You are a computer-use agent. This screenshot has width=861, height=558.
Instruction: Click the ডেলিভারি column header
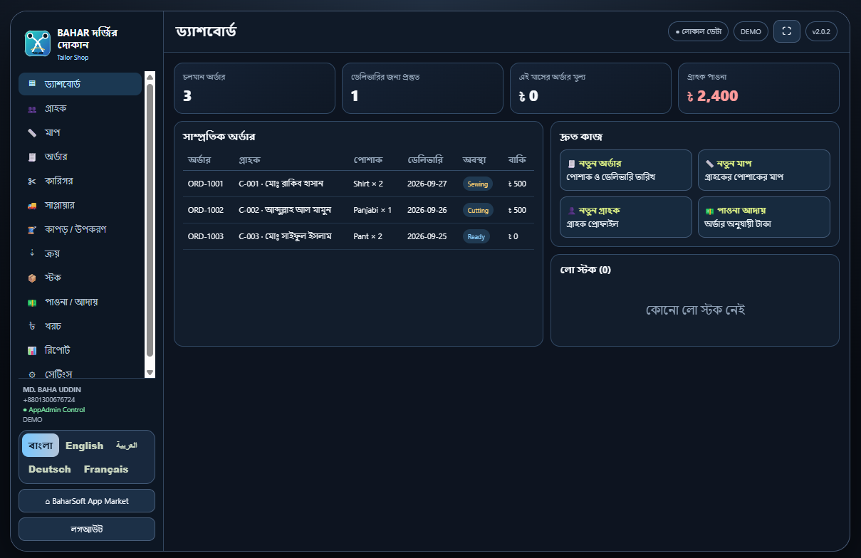click(x=425, y=160)
